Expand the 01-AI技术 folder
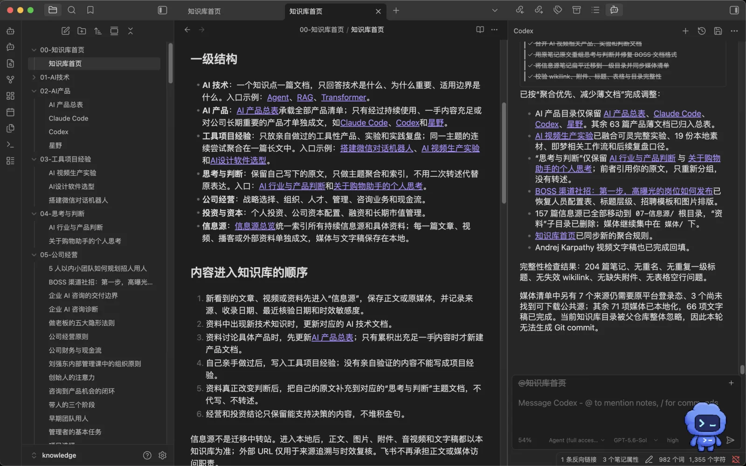This screenshot has height=466, width=746. pos(34,77)
